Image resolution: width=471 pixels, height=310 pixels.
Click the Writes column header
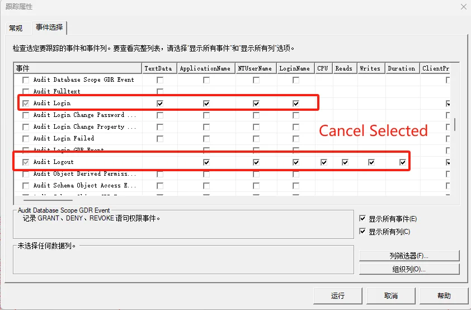pos(371,68)
